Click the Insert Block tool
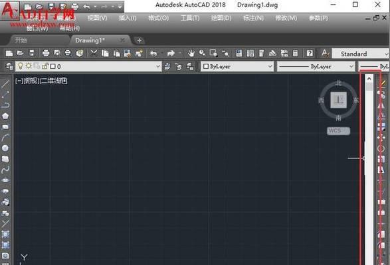Image resolution: width=390 pixels, height=265 pixels. (5, 202)
